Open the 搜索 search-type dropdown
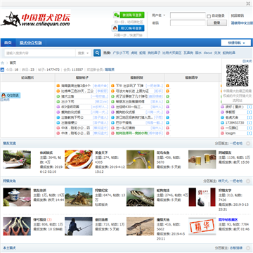Image resolution: width=253 pixels, height=253 pixels. pyautogui.click(x=84, y=53)
